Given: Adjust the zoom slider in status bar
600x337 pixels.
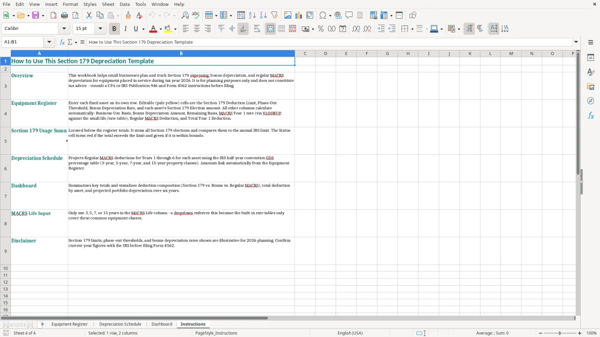Looking at the screenshot, I should (559, 333).
